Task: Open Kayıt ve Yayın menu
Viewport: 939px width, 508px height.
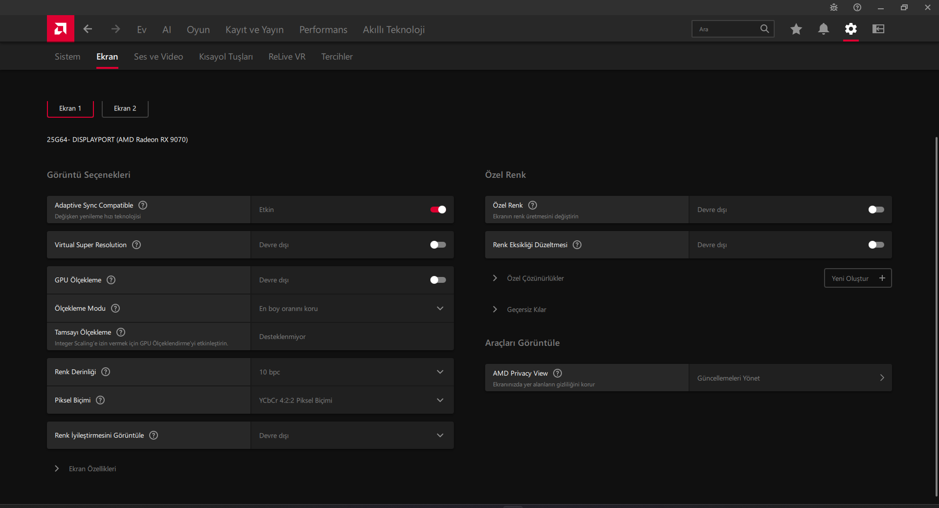Action: [x=254, y=29]
